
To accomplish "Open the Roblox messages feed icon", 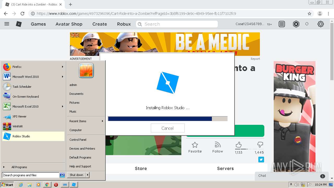I will [282, 24].
